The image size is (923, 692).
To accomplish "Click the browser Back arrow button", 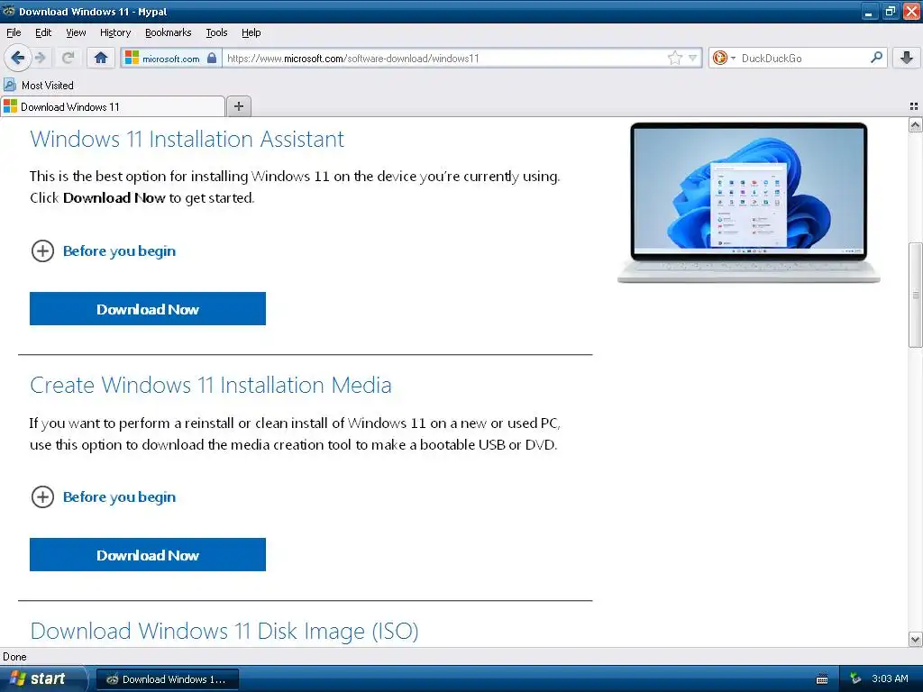I will 17,58.
